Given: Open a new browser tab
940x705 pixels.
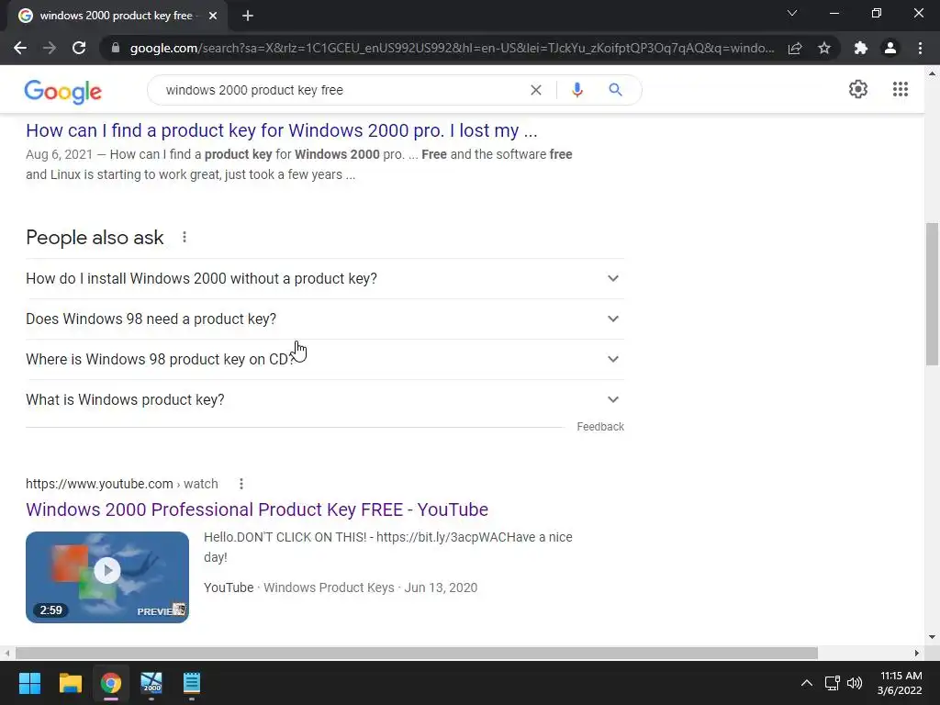Looking at the screenshot, I should (248, 16).
